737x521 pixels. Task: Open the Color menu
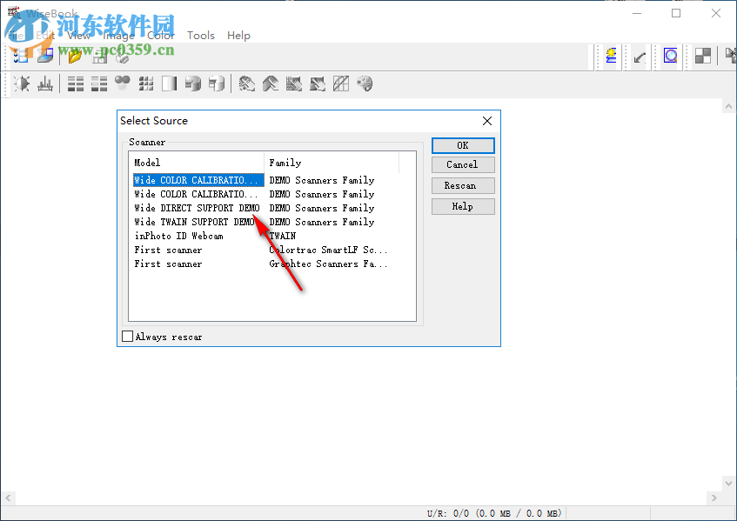(x=162, y=36)
